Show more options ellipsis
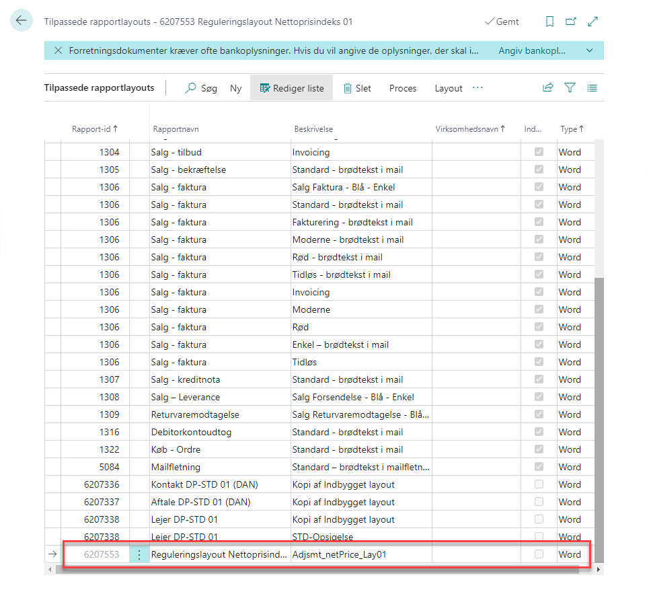 coord(478,87)
